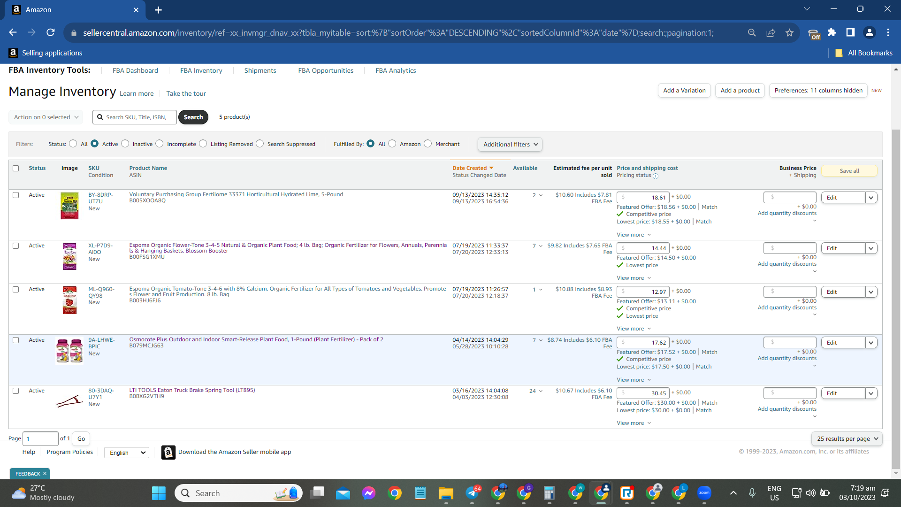Choose the Search Suppressed status filter

click(x=260, y=144)
